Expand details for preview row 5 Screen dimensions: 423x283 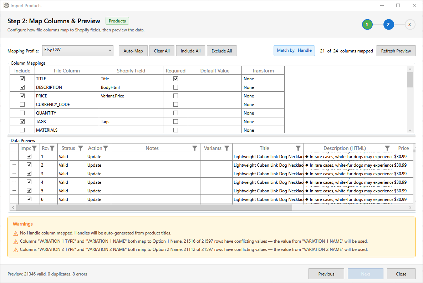(14, 190)
